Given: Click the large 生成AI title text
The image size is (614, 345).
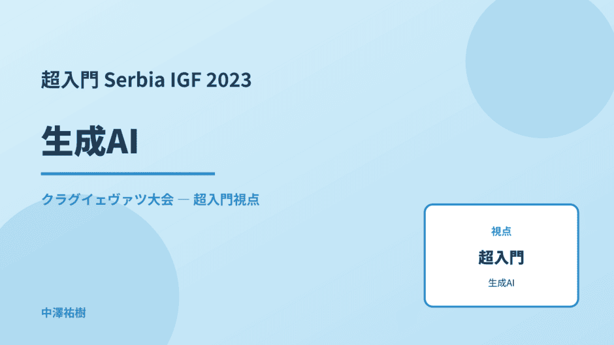Looking at the screenshot, I should [x=89, y=142].
